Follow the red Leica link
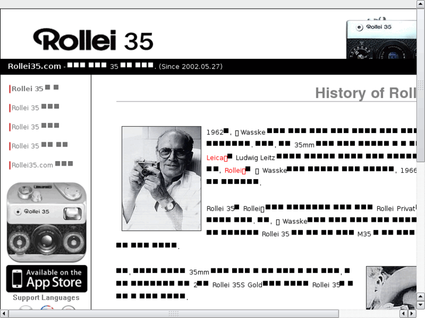Viewport: 425px width, 318px height. pos(217,158)
